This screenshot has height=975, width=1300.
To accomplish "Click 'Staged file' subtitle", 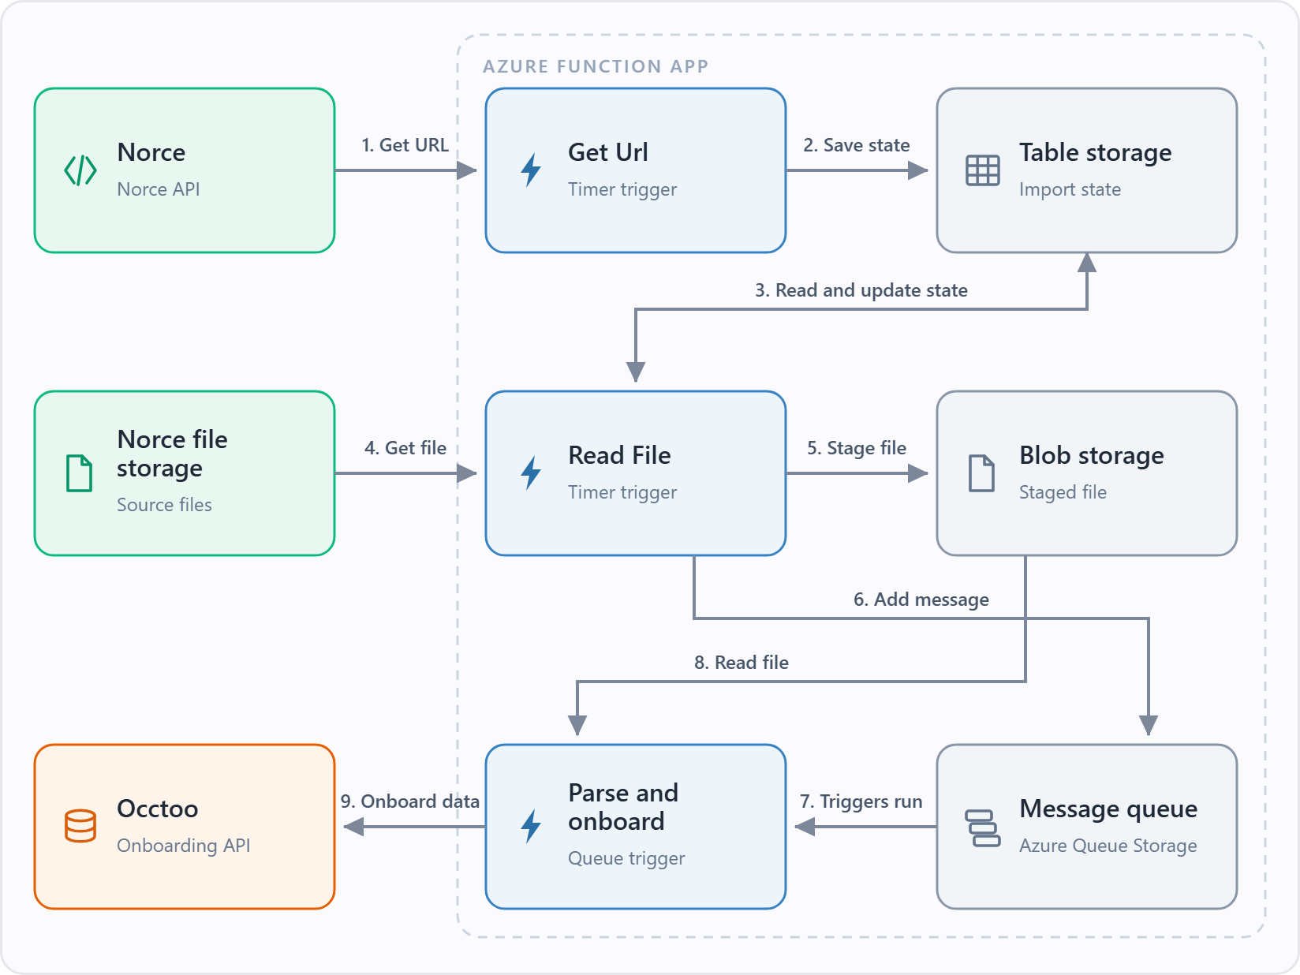I will point(1063,492).
